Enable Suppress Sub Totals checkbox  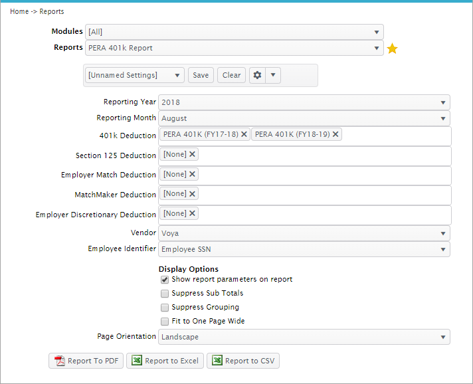(165, 293)
